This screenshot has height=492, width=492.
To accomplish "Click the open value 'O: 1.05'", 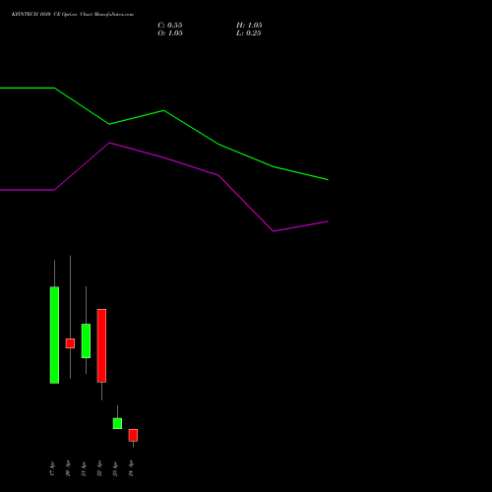I will click(170, 33).
